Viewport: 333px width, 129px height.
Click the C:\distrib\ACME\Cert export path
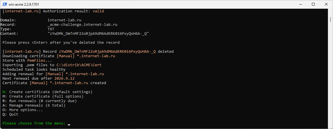pyautogui.click(x=79, y=65)
